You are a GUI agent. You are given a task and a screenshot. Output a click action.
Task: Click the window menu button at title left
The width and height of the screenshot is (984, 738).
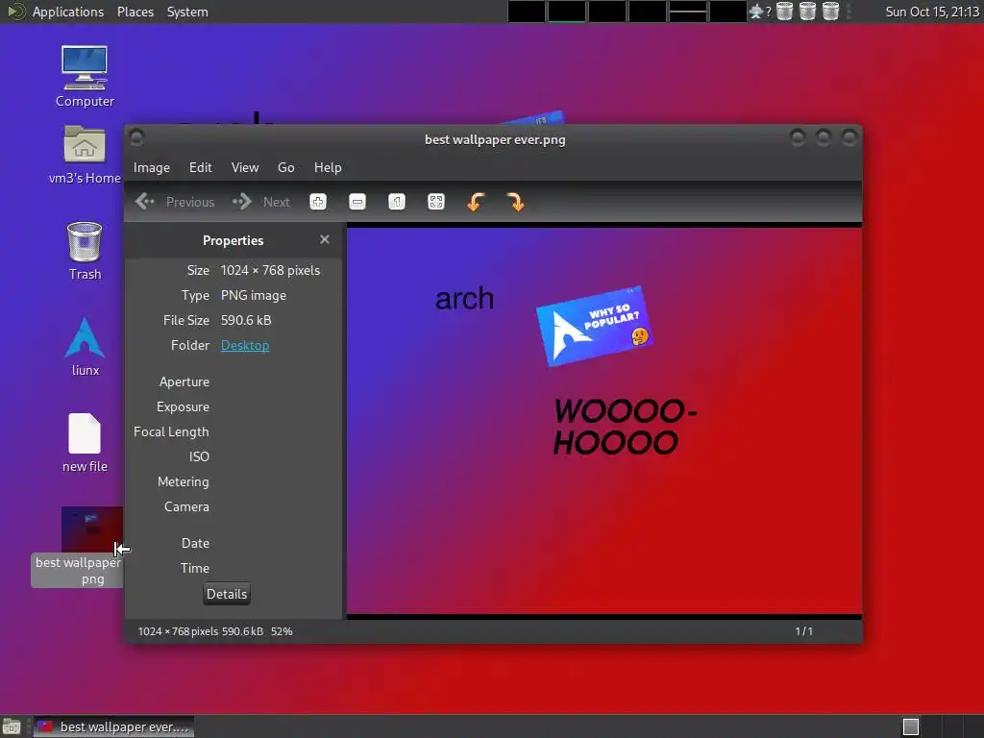(136, 137)
